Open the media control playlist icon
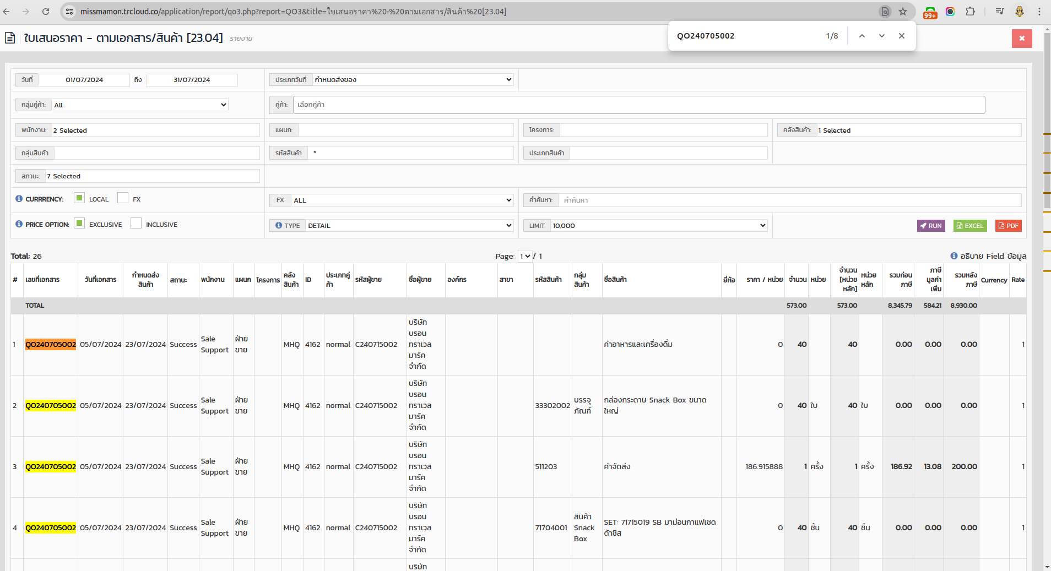 click(1000, 12)
